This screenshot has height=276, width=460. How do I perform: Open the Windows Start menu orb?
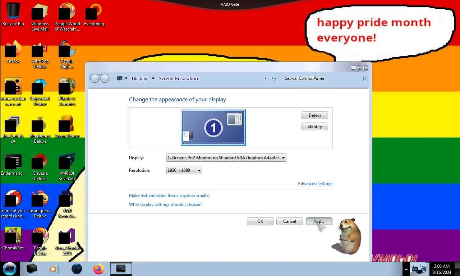tap(10, 268)
